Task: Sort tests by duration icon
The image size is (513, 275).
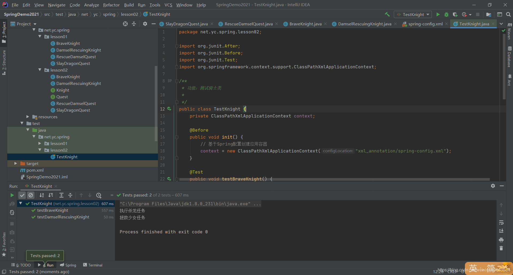Action: tap(50, 195)
